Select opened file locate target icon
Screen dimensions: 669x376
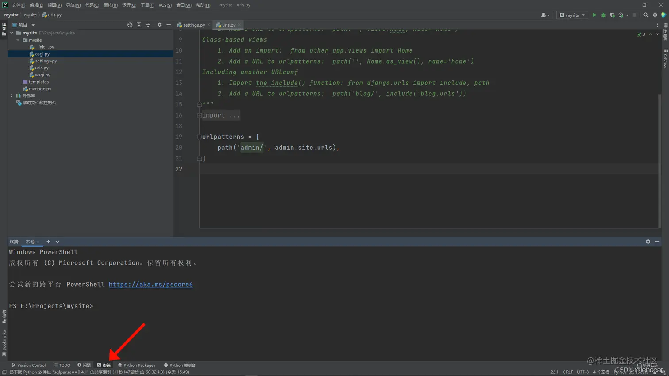click(x=130, y=25)
